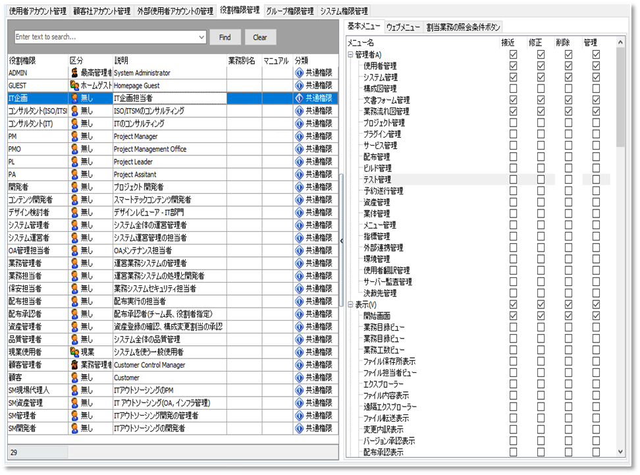
Task: Click the 顧客管理者 row manager icon
Action: click(74, 365)
